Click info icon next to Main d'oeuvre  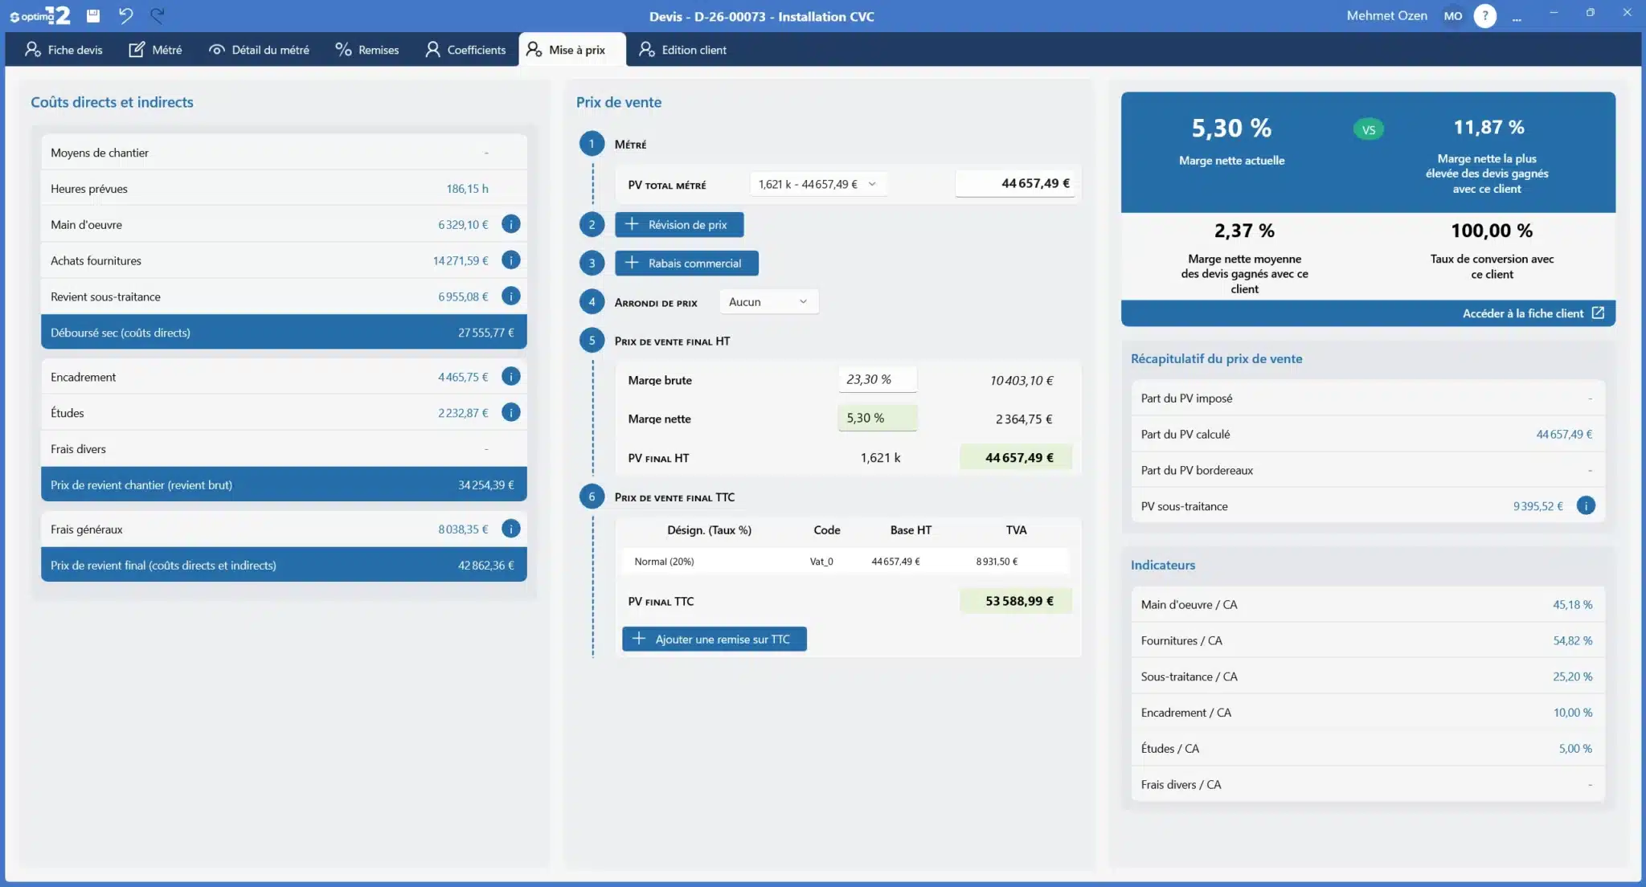[x=510, y=224]
